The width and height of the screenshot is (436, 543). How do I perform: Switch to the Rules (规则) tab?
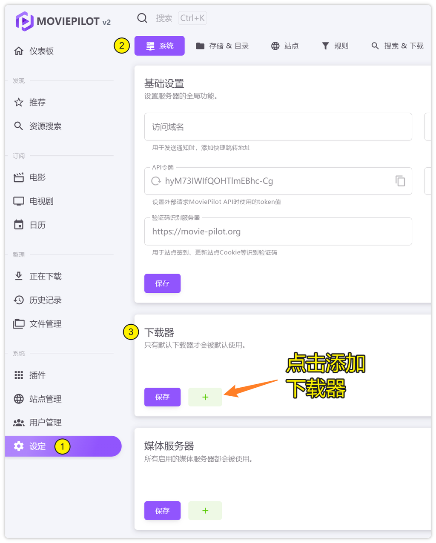click(x=335, y=46)
